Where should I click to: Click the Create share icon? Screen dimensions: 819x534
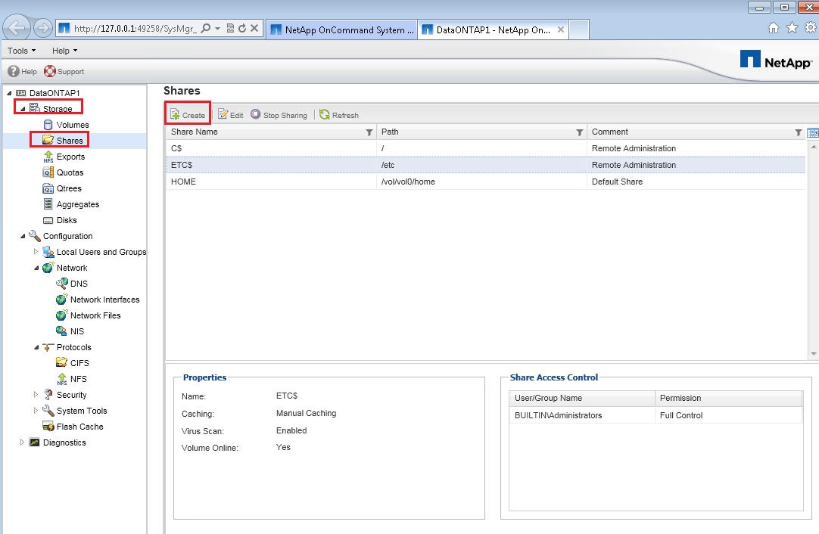coord(187,113)
